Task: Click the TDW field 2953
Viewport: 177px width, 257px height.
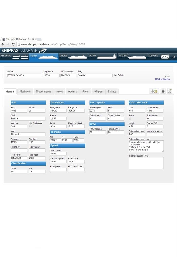Action: [x=78, y=140]
